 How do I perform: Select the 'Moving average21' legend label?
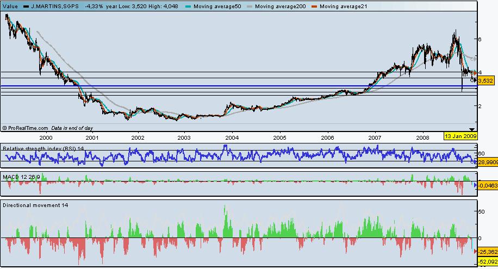[x=344, y=7]
